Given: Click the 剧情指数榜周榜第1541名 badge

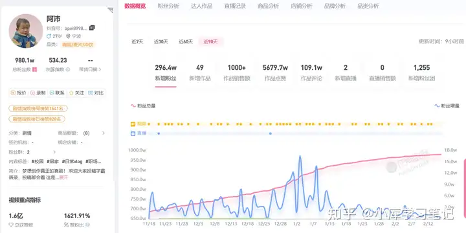Looking at the screenshot, I should point(38,109).
